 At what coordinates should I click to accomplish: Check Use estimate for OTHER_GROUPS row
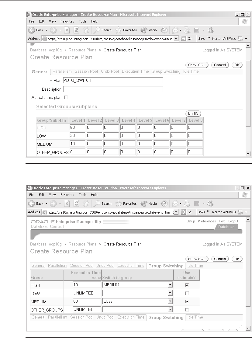point(187,309)
